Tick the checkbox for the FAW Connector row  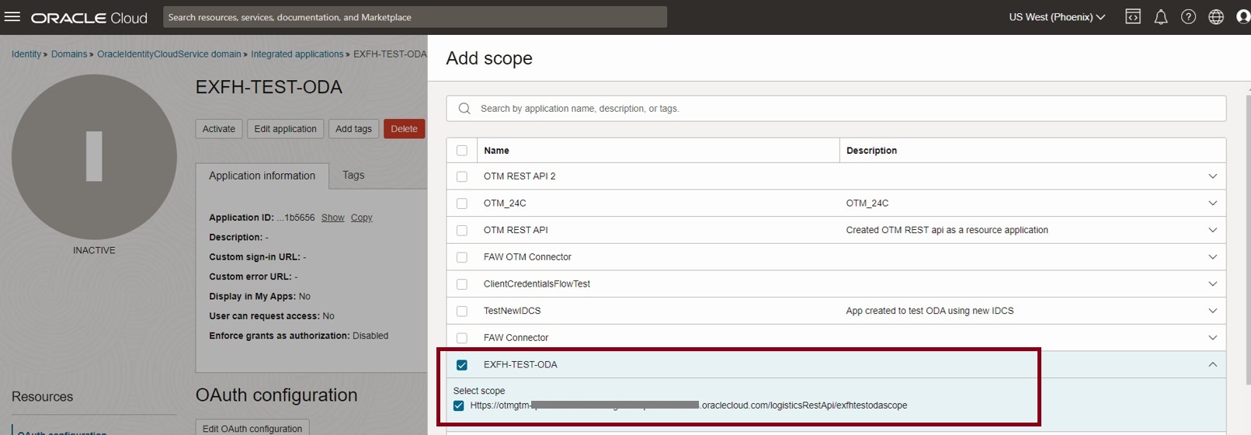(462, 338)
